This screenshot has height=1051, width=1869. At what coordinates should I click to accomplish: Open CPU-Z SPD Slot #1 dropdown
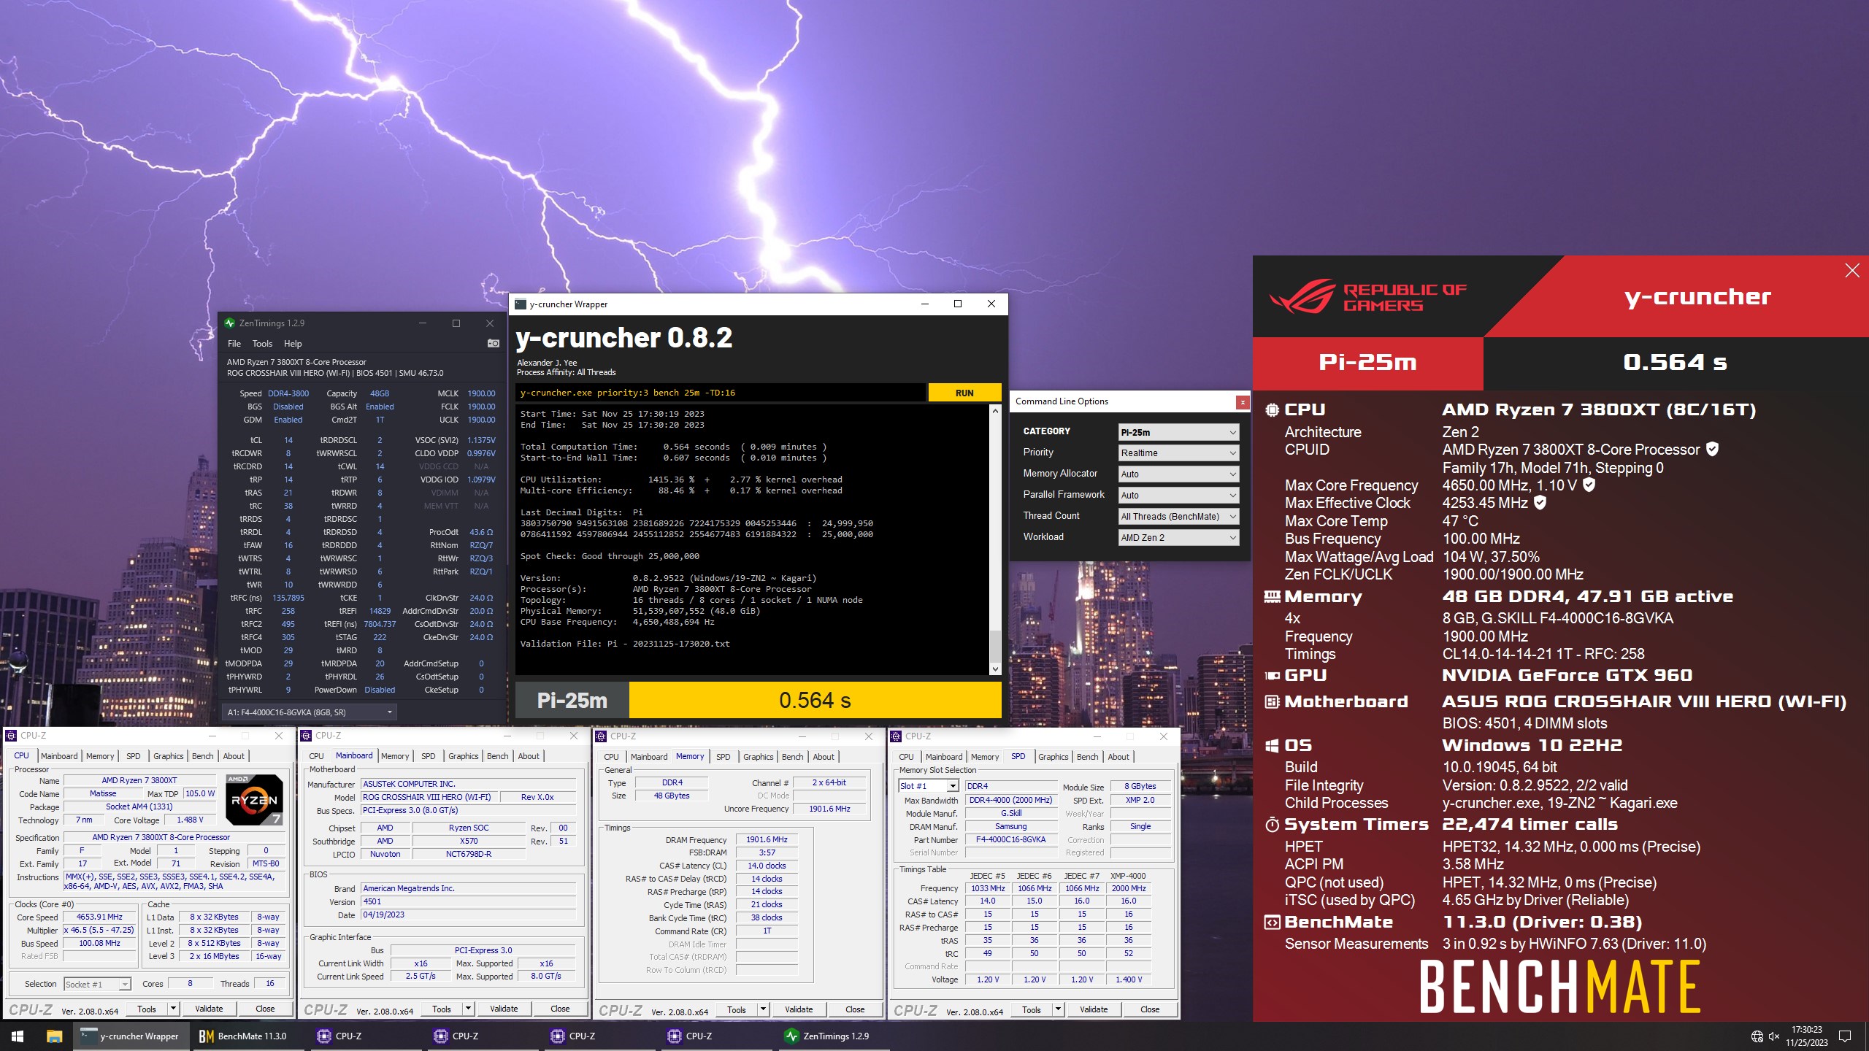pyautogui.click(x=928, y=786)
